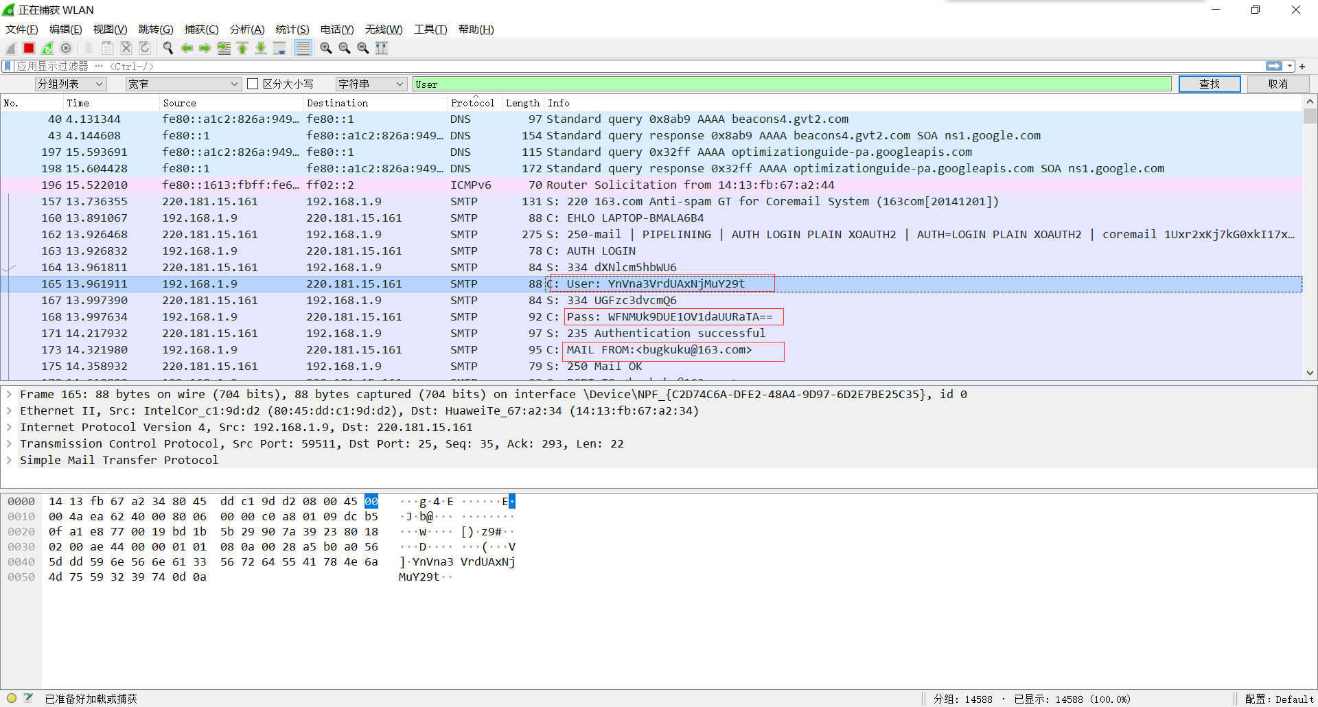This screenshot has width=1318, height=707.
Task: Zoom in on packet text
Action: pyautogui.click(x=326, y=48)
